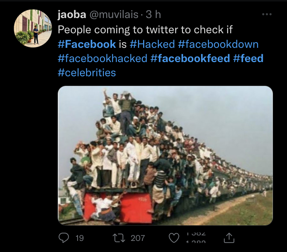Click the #feed hashtag
This screenshot has height=252, width=287.
pos(248,58)
